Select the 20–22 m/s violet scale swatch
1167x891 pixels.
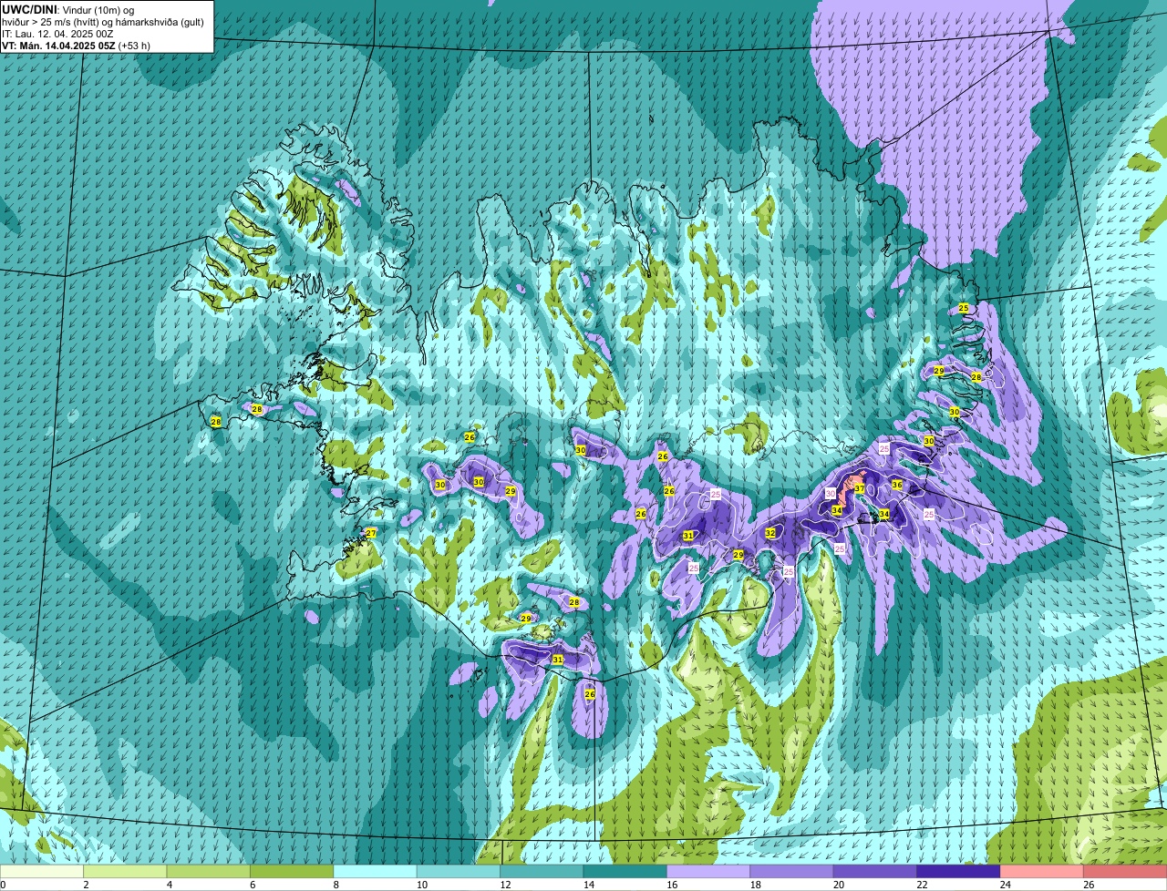point(875,871)
